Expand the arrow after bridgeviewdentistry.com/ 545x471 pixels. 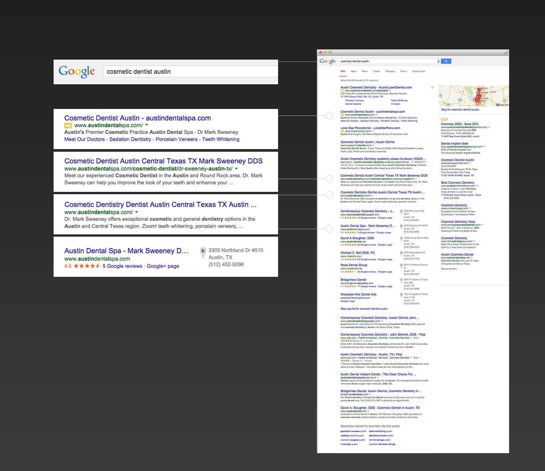tap(370, 394)
